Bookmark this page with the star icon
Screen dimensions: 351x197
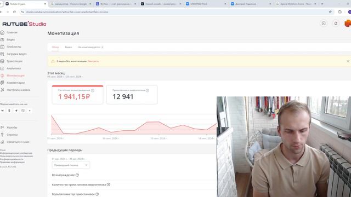330,12
